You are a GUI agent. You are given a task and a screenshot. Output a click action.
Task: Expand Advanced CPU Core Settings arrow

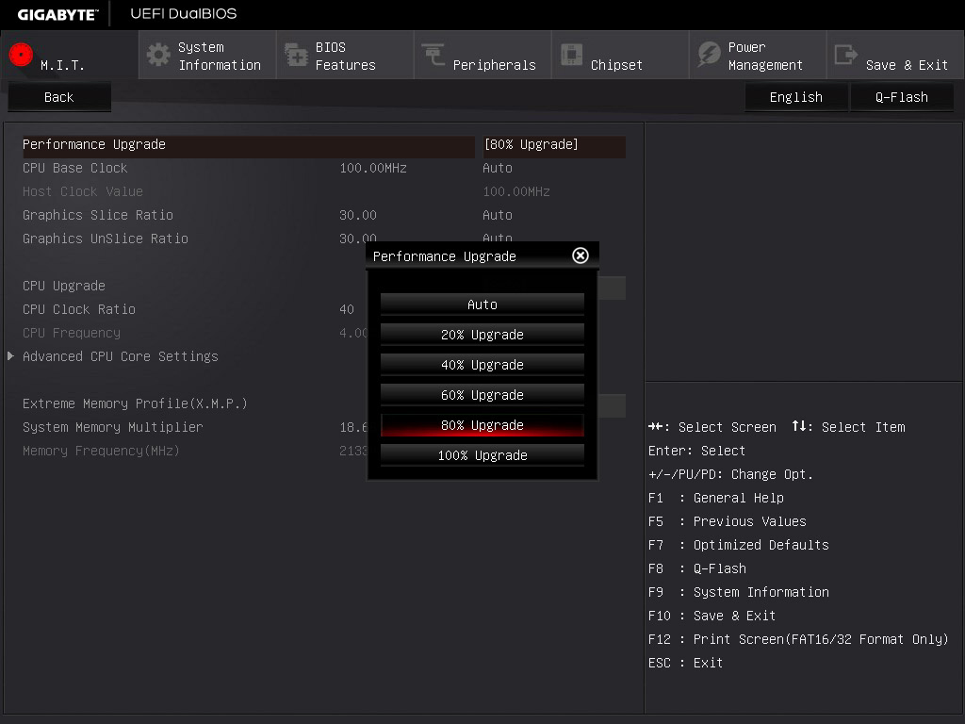coord(10,355)
